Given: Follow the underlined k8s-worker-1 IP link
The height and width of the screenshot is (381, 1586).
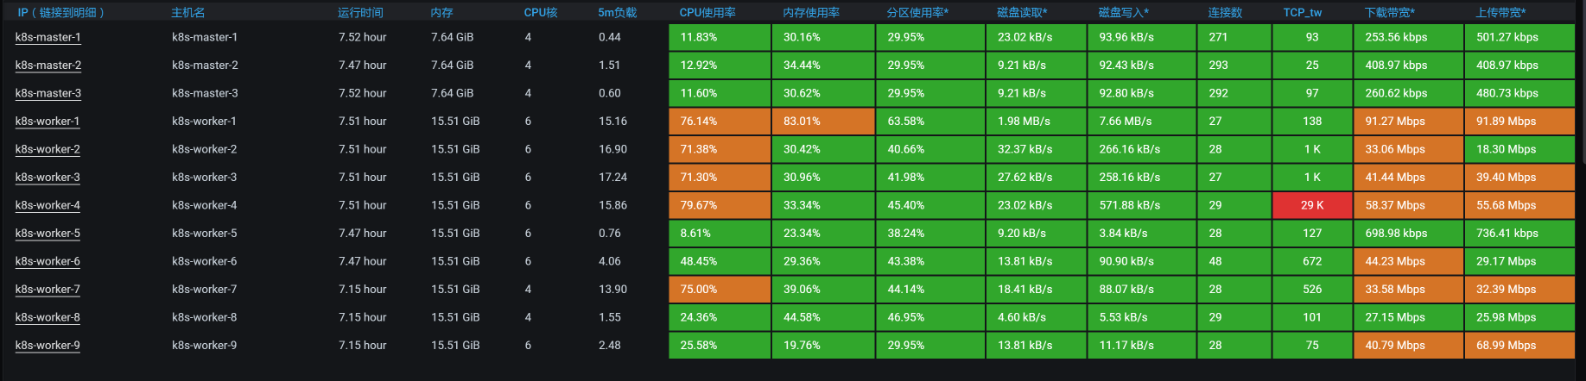Looking at the screenshot, I should tap(48, 122).
